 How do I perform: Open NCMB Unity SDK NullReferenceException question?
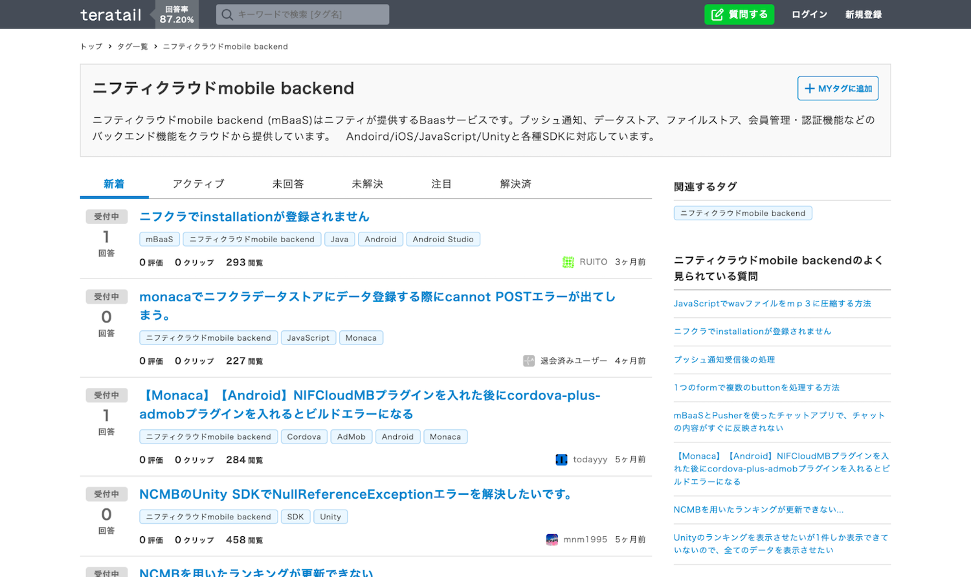click(357, 494)
